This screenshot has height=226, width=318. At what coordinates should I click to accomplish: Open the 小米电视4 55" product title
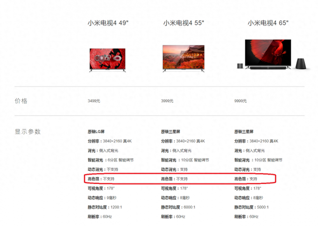point(183,23)
